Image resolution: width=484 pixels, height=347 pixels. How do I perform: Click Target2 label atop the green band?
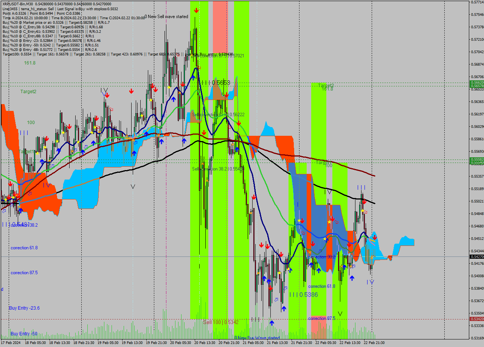(326, 85)
